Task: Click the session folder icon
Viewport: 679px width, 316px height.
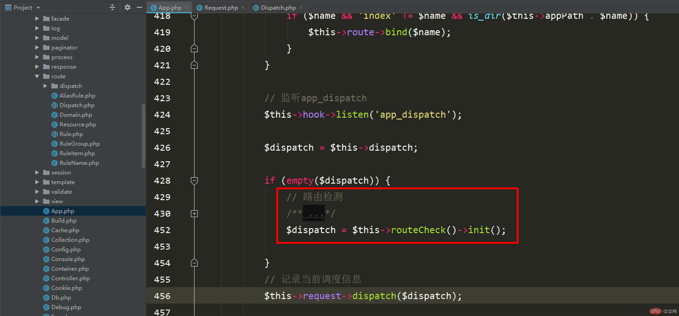Action: click(x=46, y=173)
